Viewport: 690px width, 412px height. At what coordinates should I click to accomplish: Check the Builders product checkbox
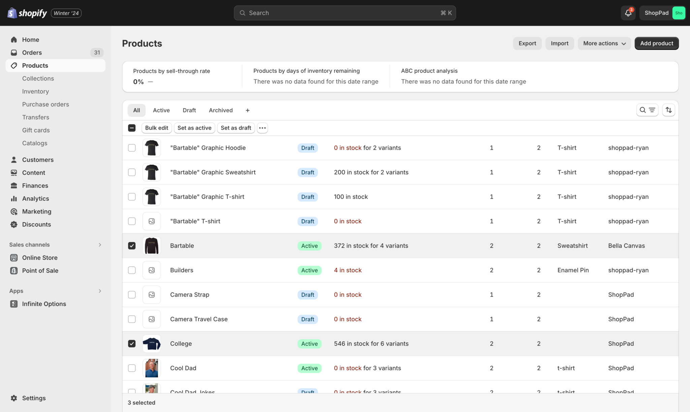click(131, 270)
